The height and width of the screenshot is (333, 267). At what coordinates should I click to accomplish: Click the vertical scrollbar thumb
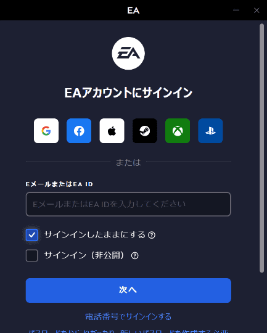[x=261, y=148]
